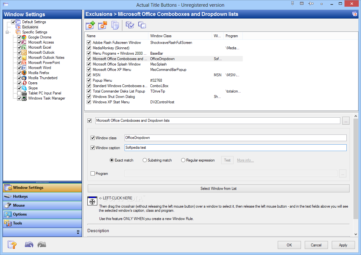
Task: Expand navigation pane double chevron button
Action: tap(78, 232)
